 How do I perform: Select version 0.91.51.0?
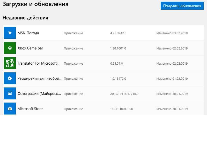(117, 63)
